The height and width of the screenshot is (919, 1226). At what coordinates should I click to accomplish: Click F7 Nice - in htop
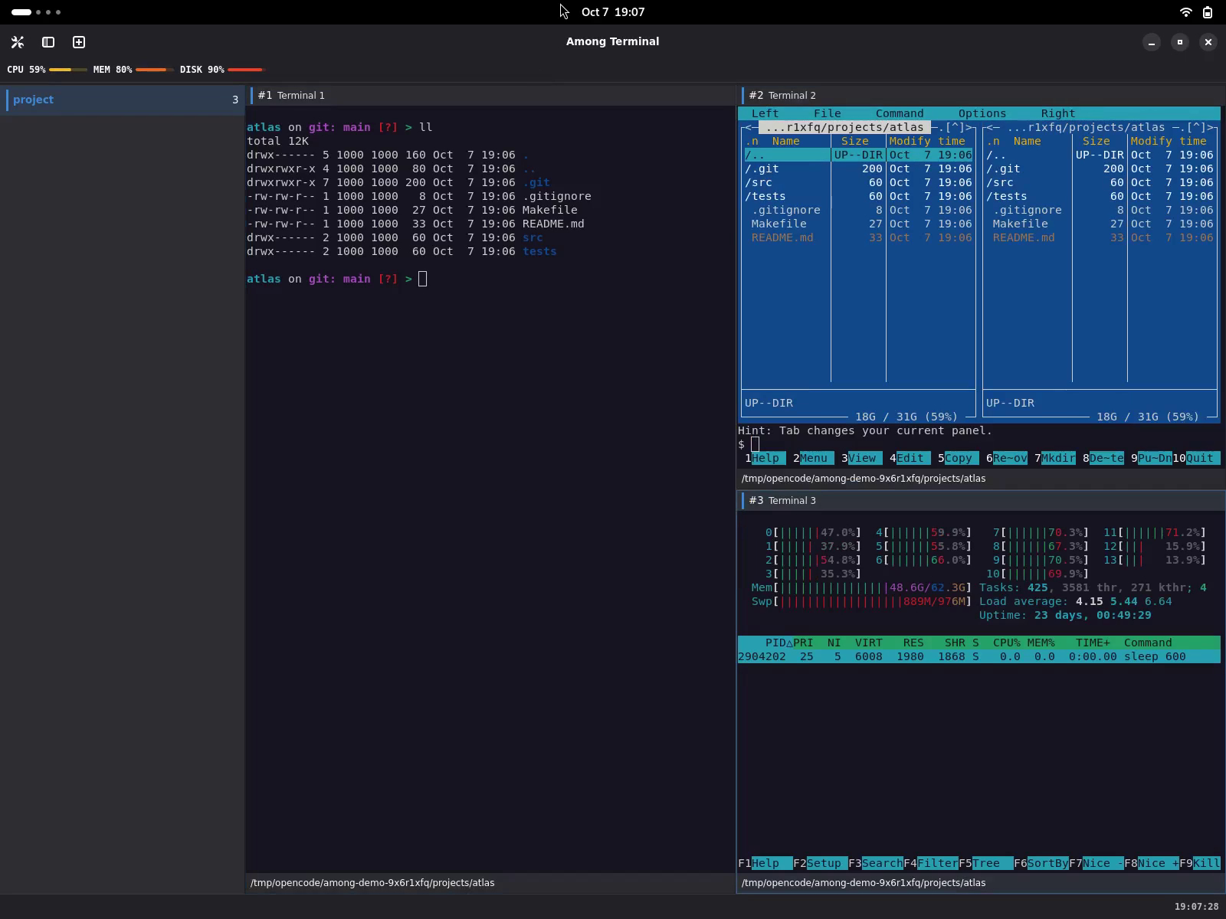click(1097, 863)
